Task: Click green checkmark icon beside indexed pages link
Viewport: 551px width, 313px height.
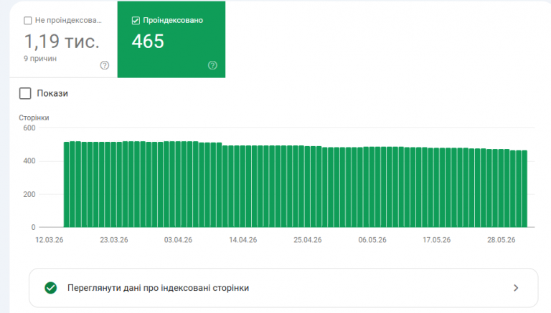Action: [51, 288]
